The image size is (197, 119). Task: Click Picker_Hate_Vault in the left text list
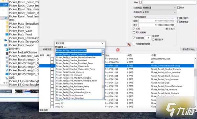[21, 31]
